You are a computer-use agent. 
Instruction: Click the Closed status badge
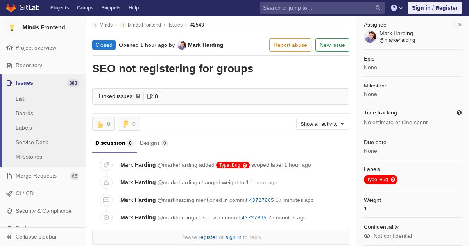[104, 45]
